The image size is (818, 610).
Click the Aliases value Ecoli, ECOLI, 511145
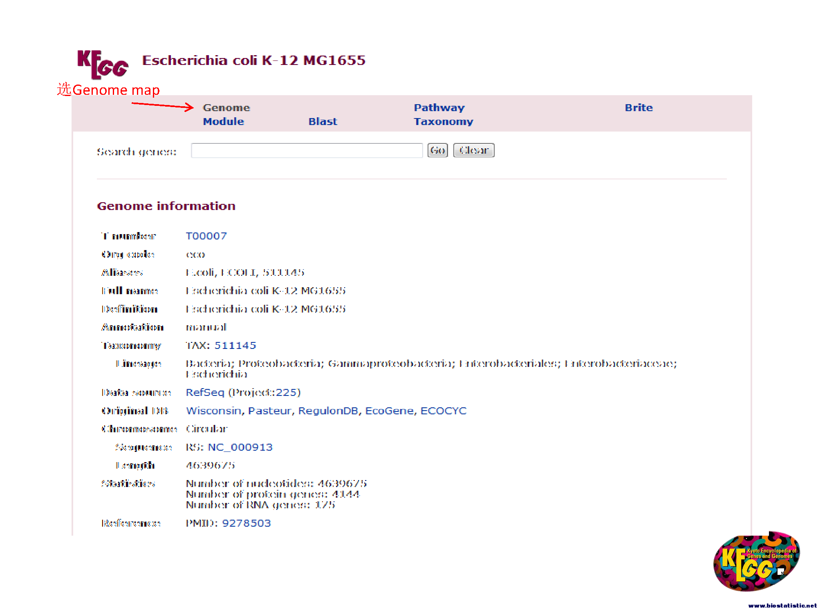[245, 273]
